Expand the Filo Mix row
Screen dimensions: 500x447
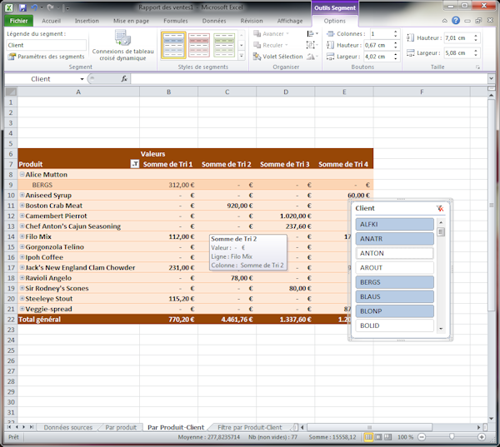coord(22,236)
